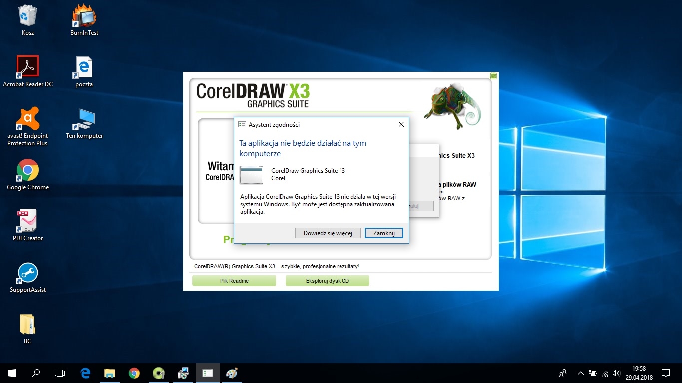This screenshot has width=682, height=383.
Task: Select the BC folder on desktop
Action: (x=28, y=329)
